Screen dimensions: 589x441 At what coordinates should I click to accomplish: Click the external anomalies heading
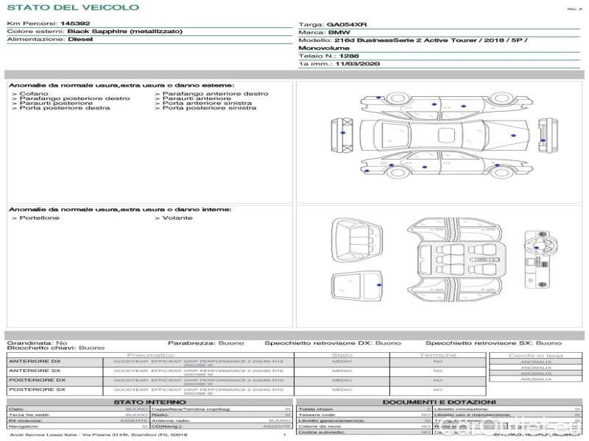click(121, 85)
